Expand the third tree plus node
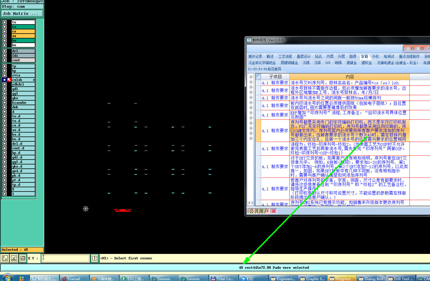This screenshot has width=430, height=281. [x=251, y=87]
